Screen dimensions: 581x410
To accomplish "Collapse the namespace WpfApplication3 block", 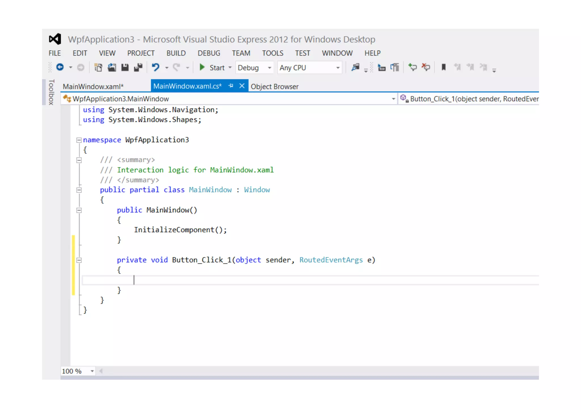I will pyautogui.click(x=79, y=140).
